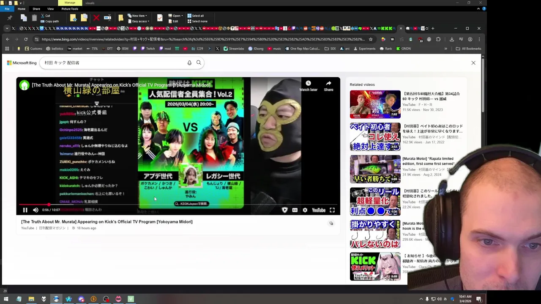The image size is (541, 304).
Task: Open taskbar clock 10:41 AM
Action: (x=465, y=299)
